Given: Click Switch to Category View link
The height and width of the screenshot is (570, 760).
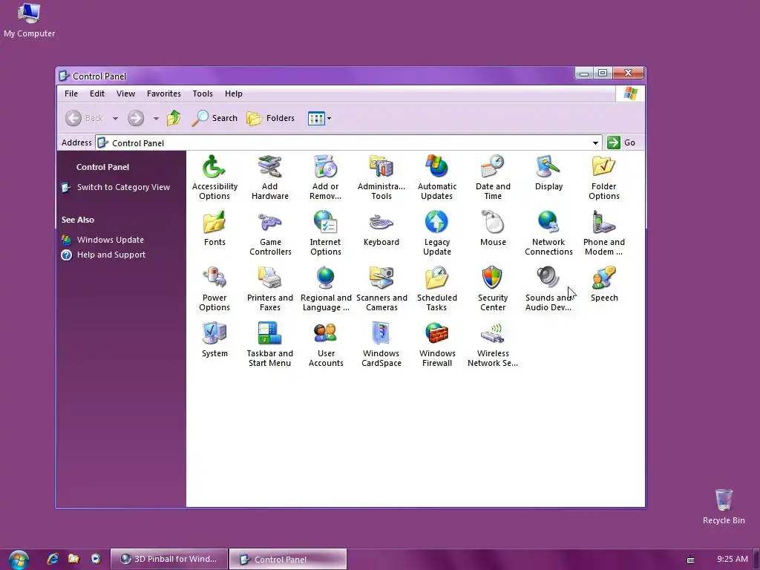Looking at the screenshot, I should click(123, 187).
